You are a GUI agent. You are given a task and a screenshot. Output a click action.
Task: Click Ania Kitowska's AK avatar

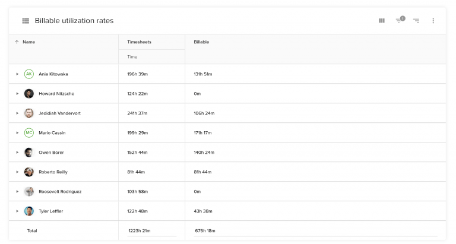28,74
